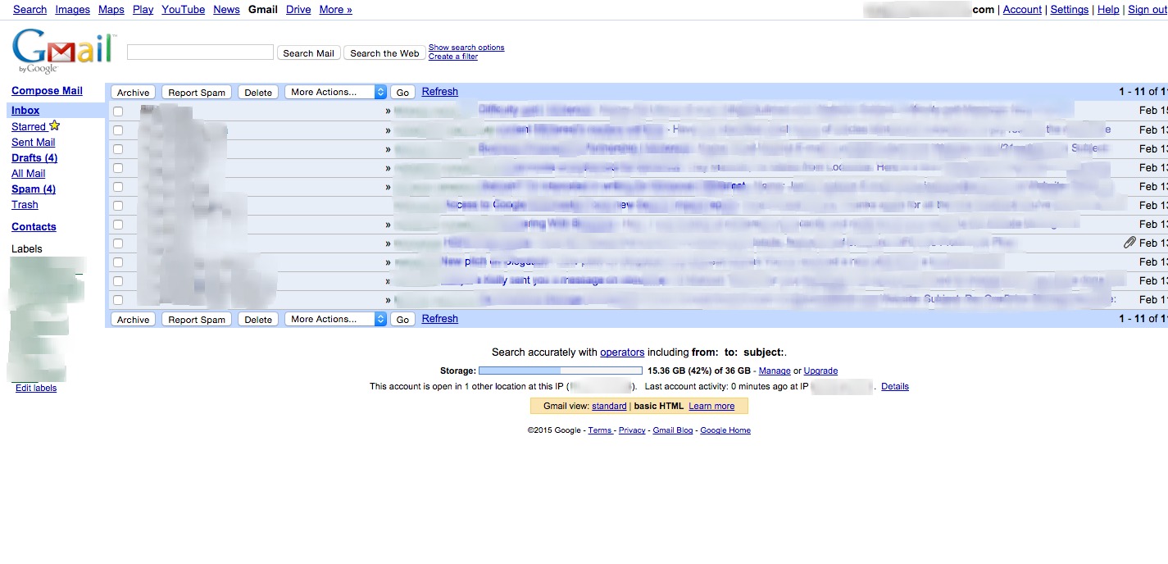Click the bottom Archive button

click(x=133, y=320)
